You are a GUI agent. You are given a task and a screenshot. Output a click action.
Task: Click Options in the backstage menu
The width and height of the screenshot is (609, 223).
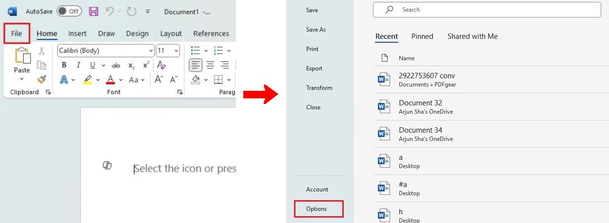[316, 209]
